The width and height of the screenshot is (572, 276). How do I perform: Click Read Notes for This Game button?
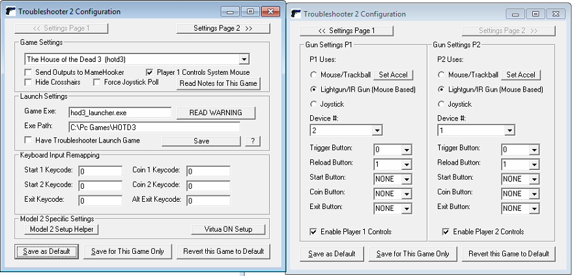tap(219, 83)
